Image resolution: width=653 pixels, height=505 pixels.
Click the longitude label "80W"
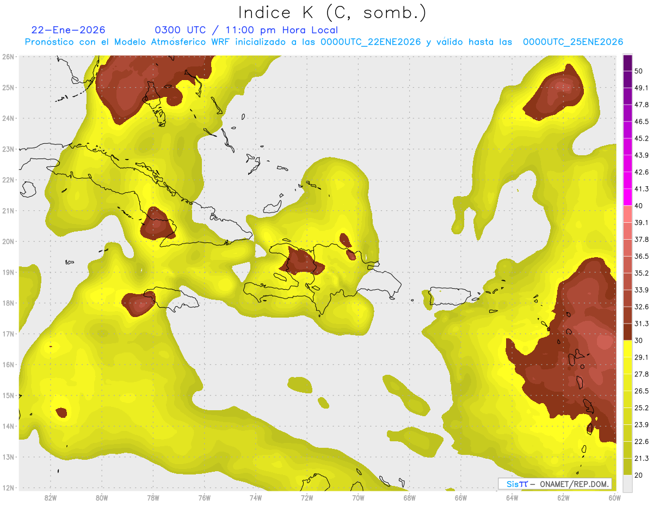(102, 498)
